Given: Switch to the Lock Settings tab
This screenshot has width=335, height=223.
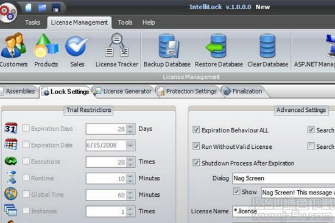Looking at the screenshot, I should (x=66, y=92).
